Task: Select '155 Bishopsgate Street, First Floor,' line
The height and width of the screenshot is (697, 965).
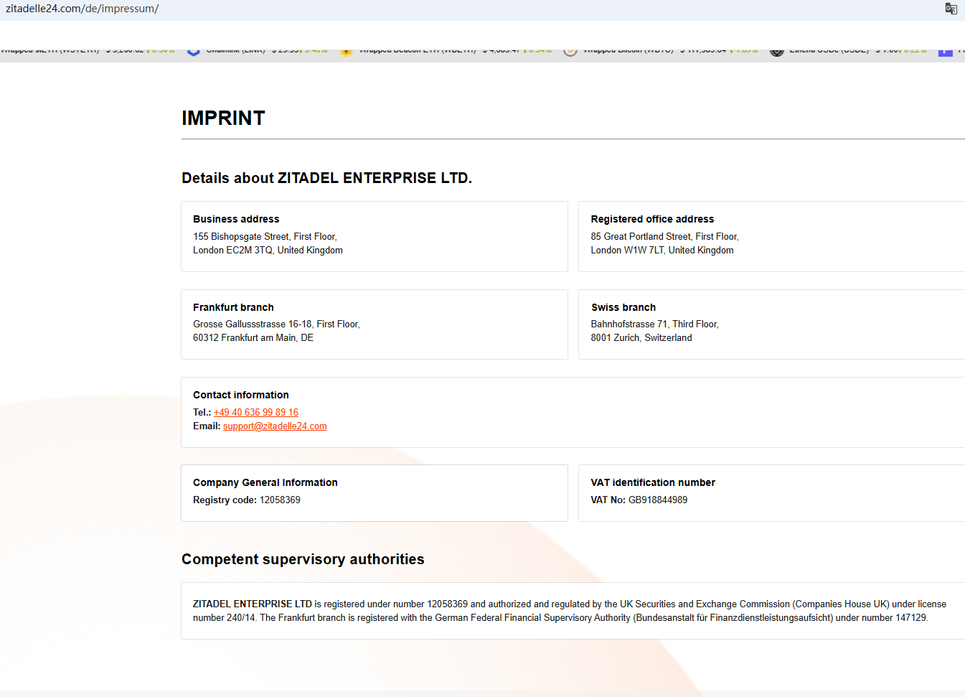Action: click(x=265, y=236)
